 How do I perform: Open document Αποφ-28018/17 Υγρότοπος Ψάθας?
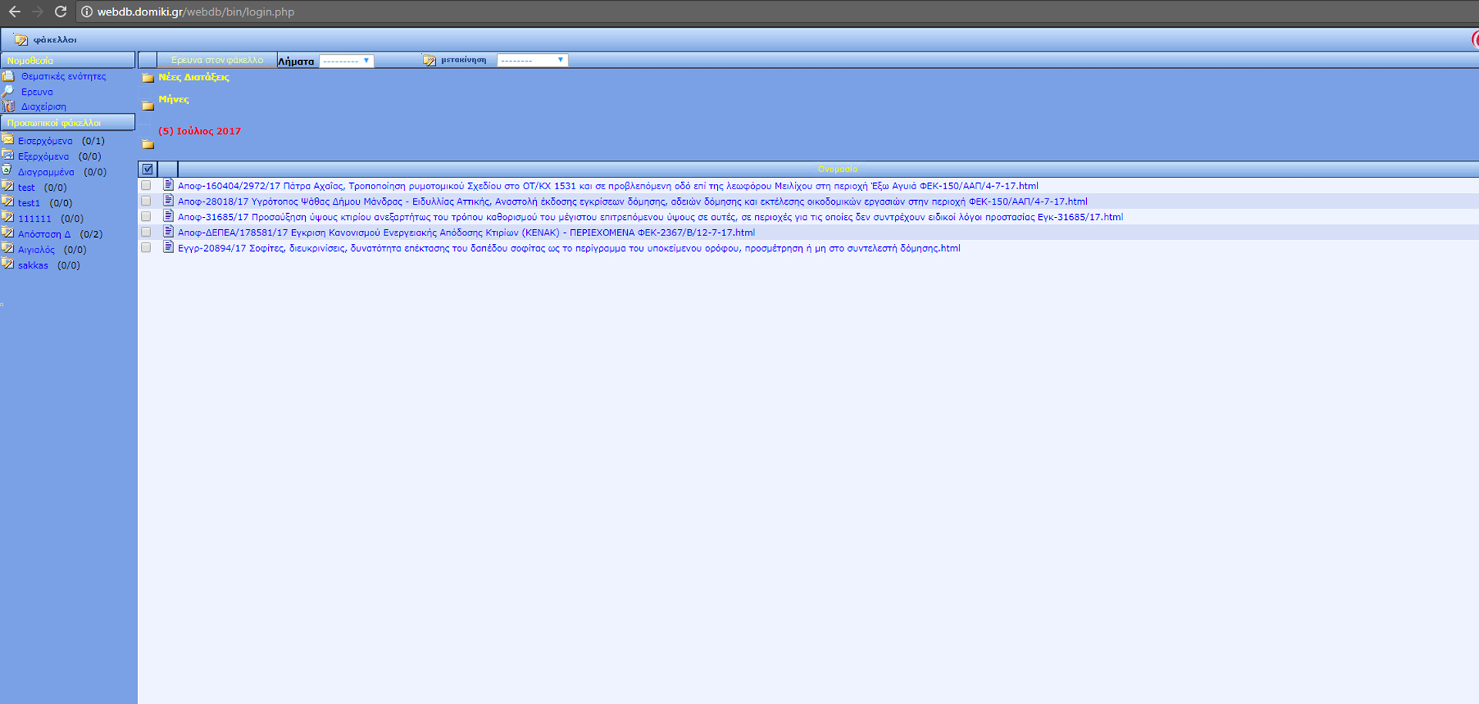point(632,202)
